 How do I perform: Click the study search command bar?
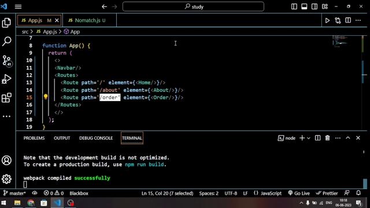[x=193, y=6]
